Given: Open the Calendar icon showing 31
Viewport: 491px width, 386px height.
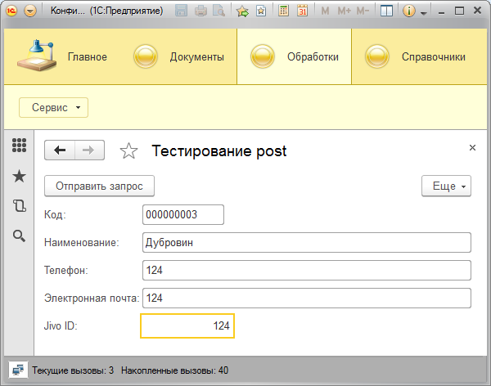Looking at the screenshot, I should click(302, 11).
